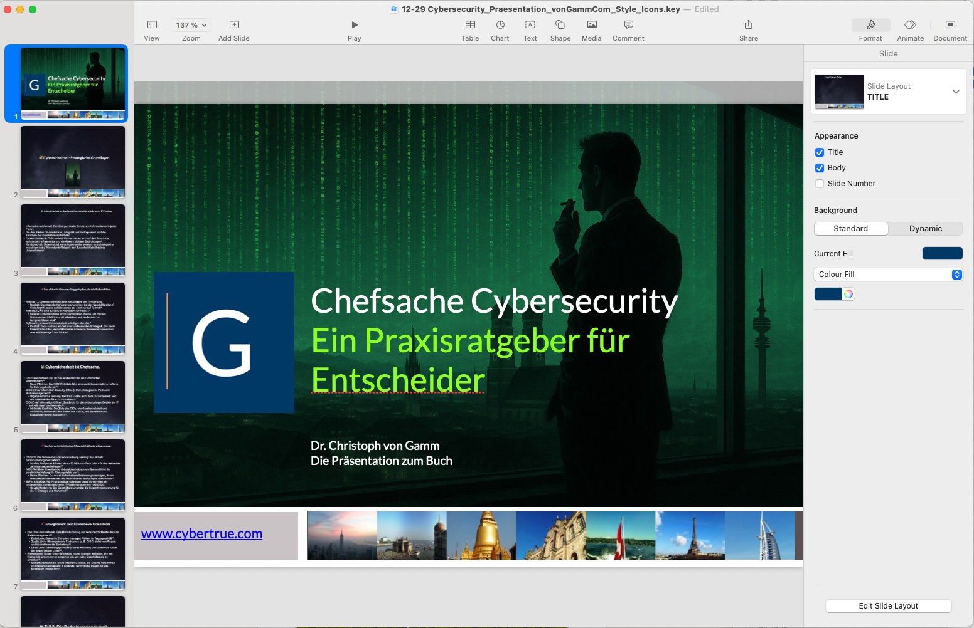Click the www.cybertrue.com link on slide
The image size is (974, 628).
click(x=201, y=534)
